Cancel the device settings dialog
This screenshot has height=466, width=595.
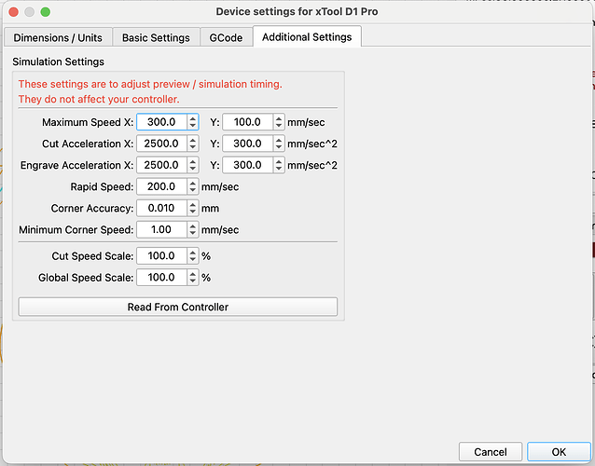pos(491,452)
